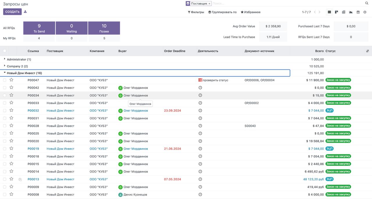
Task: Filter My RFQs count 4
Action: (39, 38)
